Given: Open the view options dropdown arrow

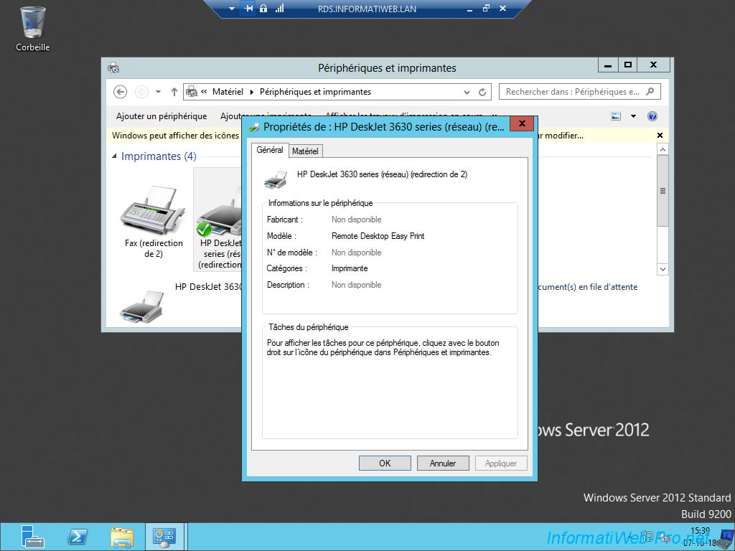Looking at the screenshot, I should (633, 116).
